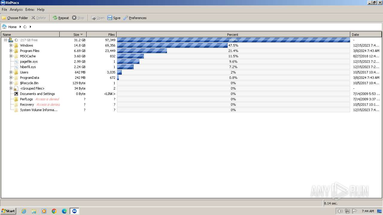Select the Recovery folder icon
This screenshot has height=215, width=383.
click(x=16, y=105)
